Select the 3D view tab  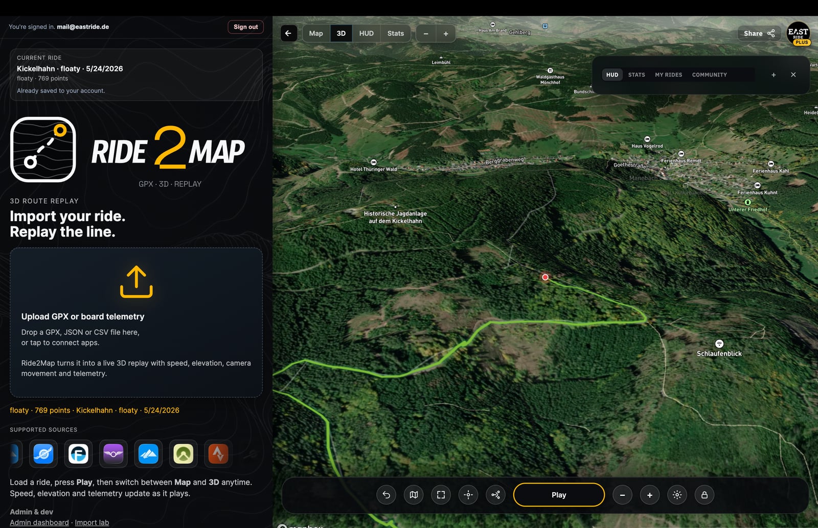[x=341, y=33]
